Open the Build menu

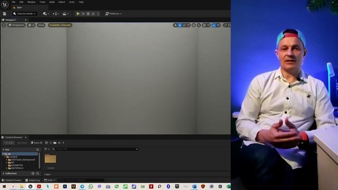coord(52,2)
